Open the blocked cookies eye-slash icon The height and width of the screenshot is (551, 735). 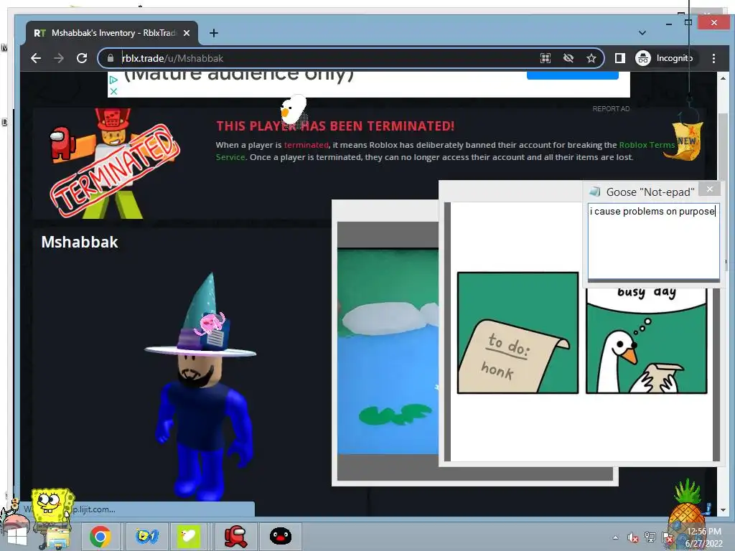pyautogui.click(x=568, y=58)
